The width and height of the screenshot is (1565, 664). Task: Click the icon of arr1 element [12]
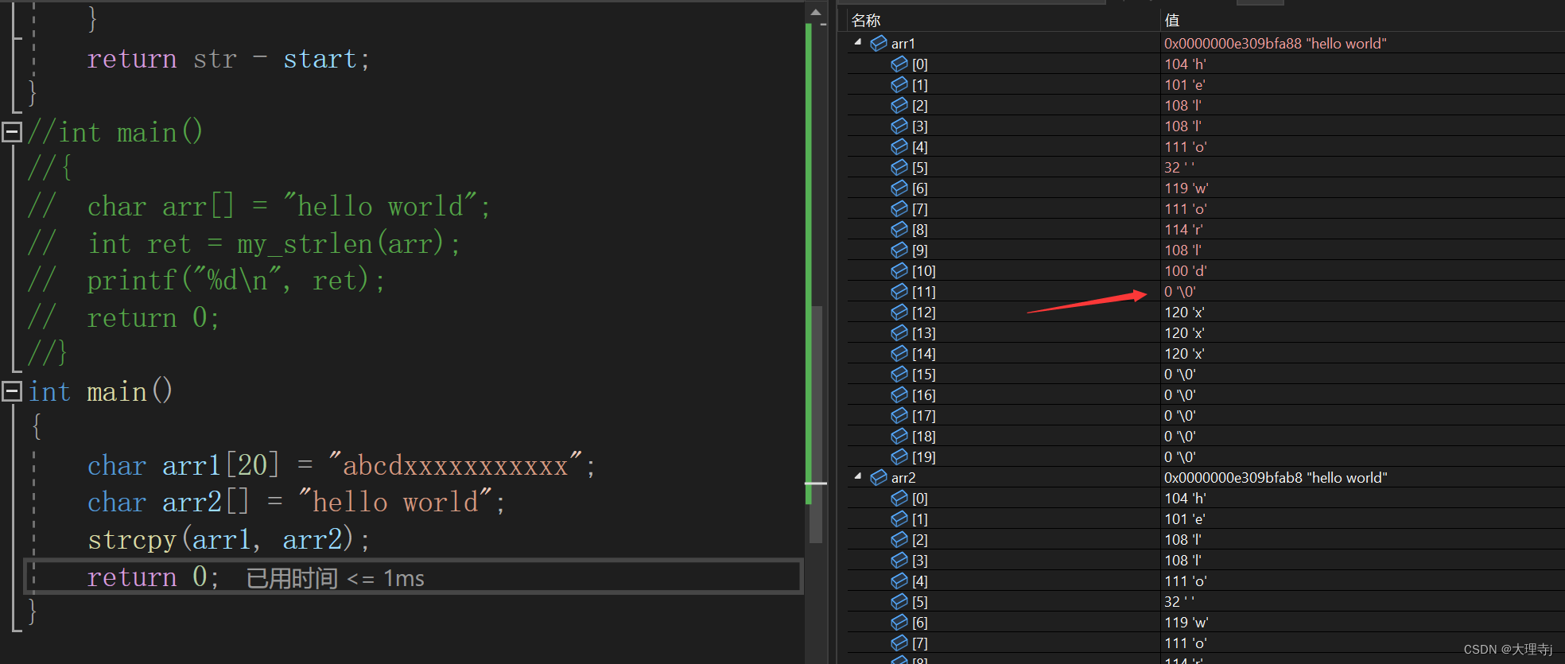click(x=899, y=312)
